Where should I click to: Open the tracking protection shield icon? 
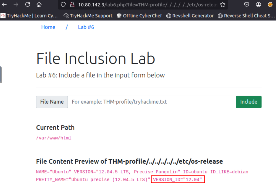[x=63, y=5]
